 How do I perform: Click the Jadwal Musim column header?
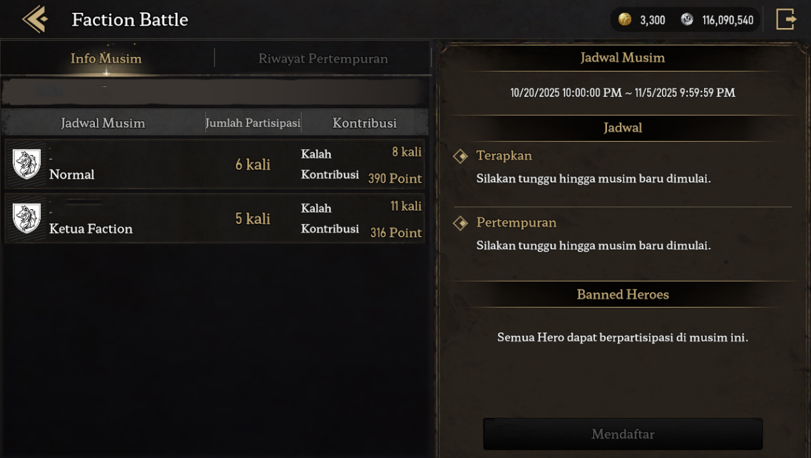point(103,123)
